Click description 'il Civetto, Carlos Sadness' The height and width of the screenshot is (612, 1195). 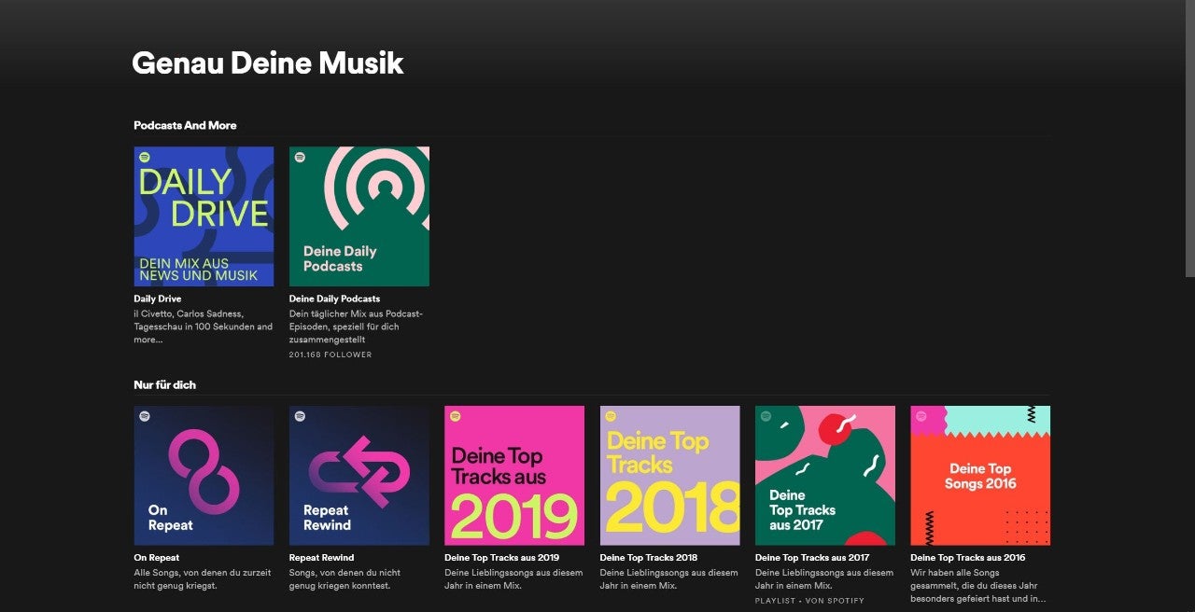pyautogui.click(x=204, y=327)
